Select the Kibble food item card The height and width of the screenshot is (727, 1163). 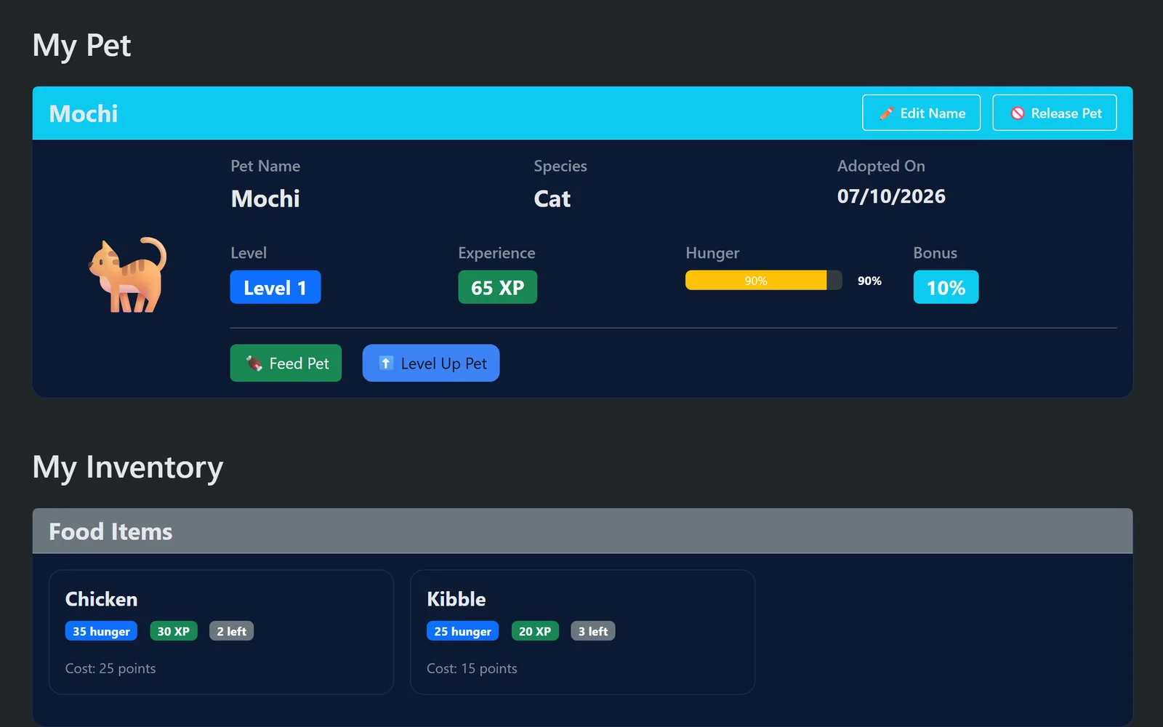(x=582, y=632)
